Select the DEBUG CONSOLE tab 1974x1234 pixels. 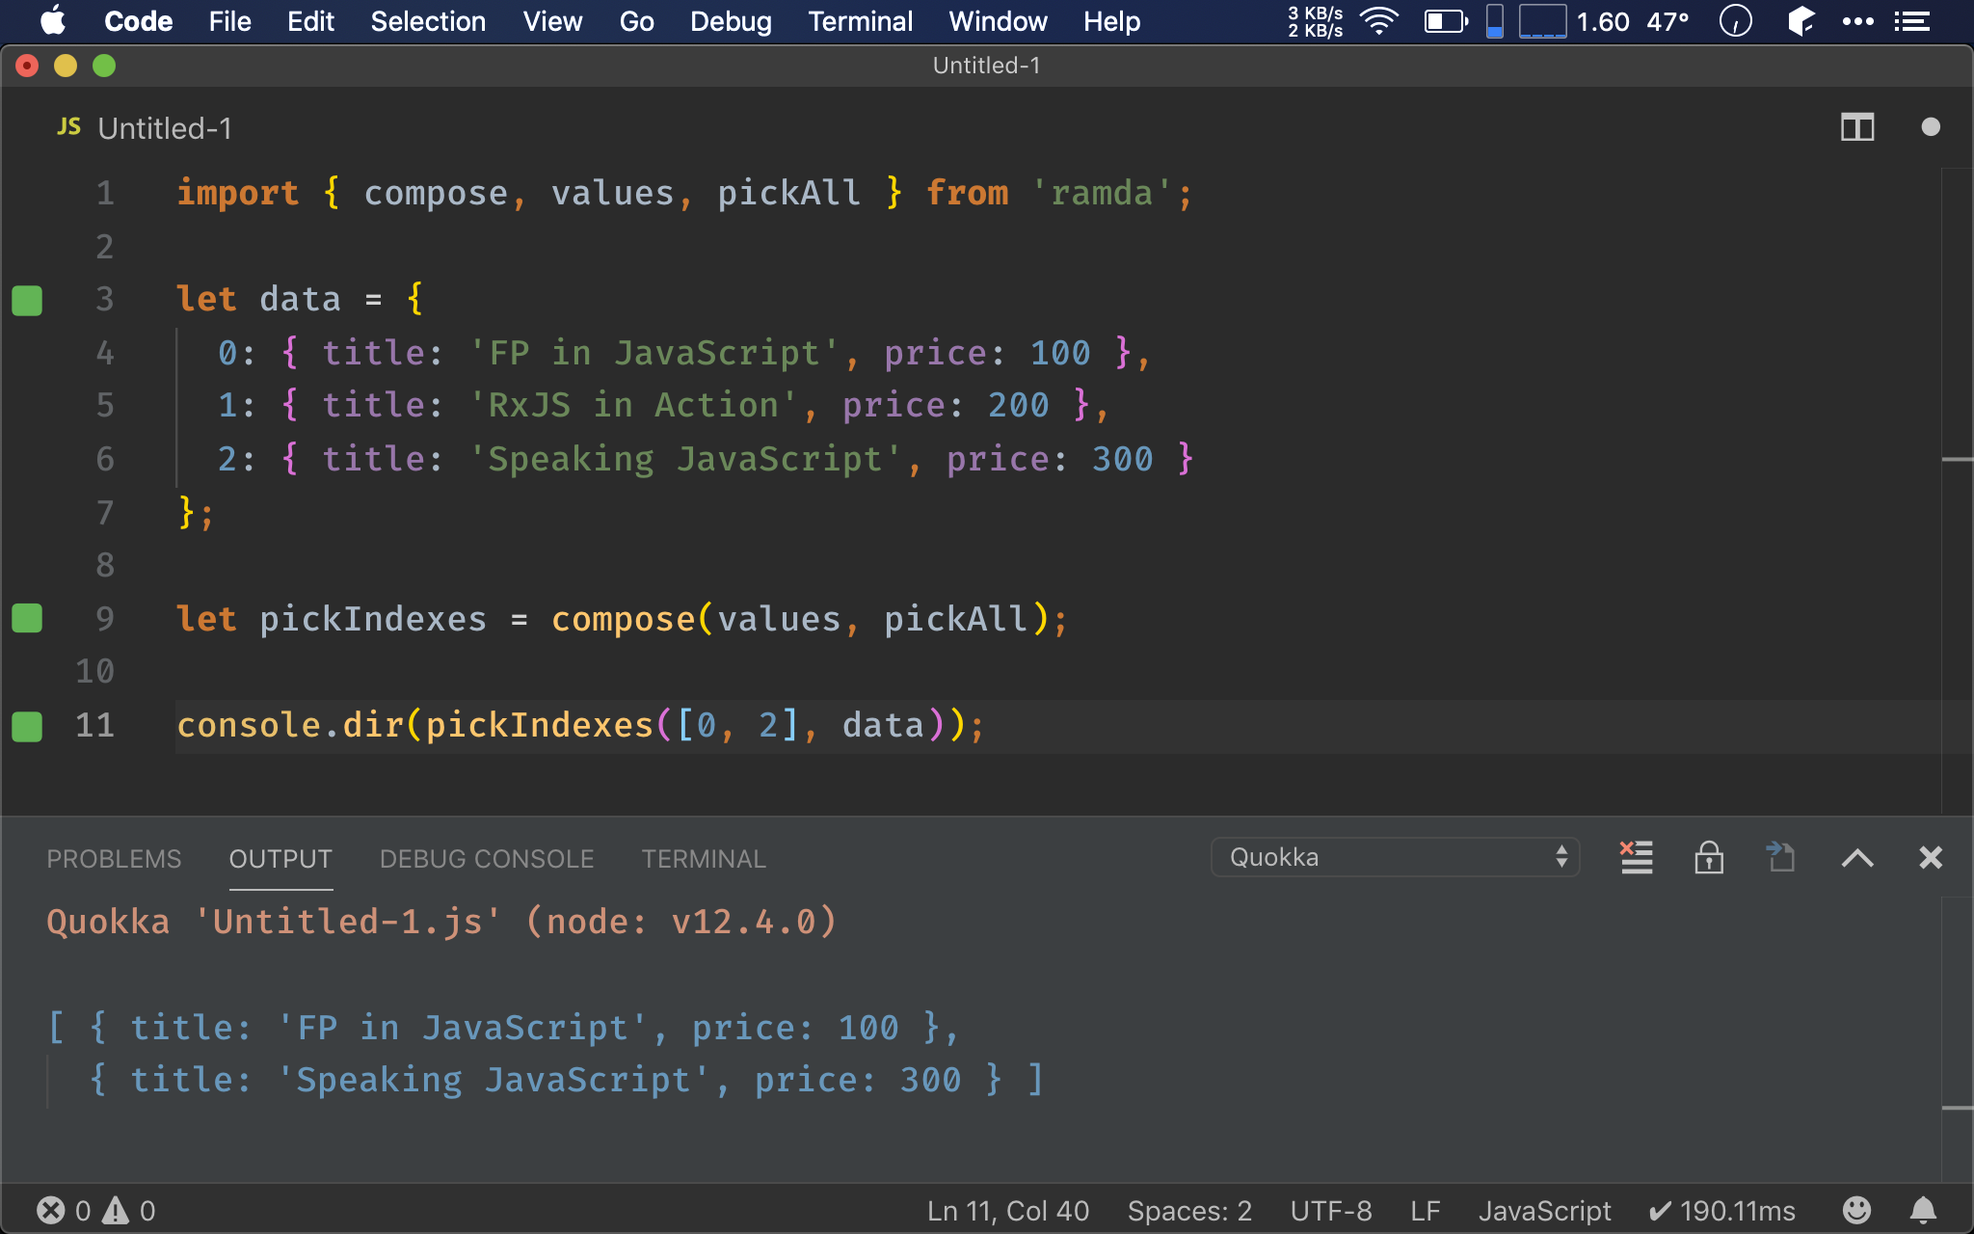[x=486, y=857]
